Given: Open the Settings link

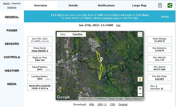Looking at the screenshot, I should [12, 7].
